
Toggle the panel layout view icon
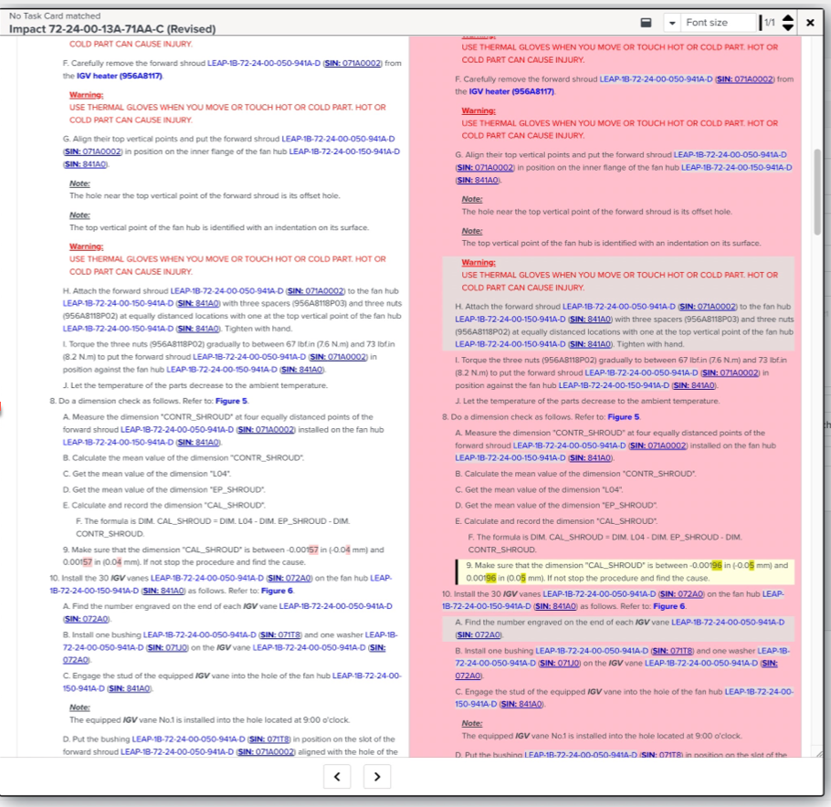point(645,23)
